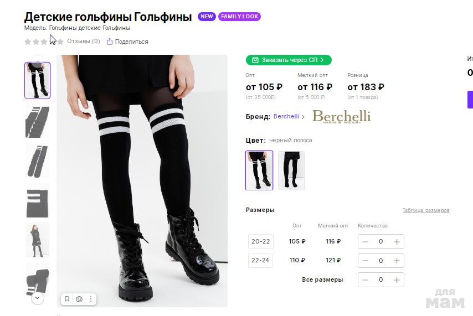473x316 pixels.
Task: Click the camera search icon on image
Action: tap(79, 299)
